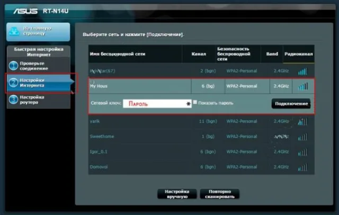Click the Повторно сканировать button
The image size is (339, 215).
[220, 194]
